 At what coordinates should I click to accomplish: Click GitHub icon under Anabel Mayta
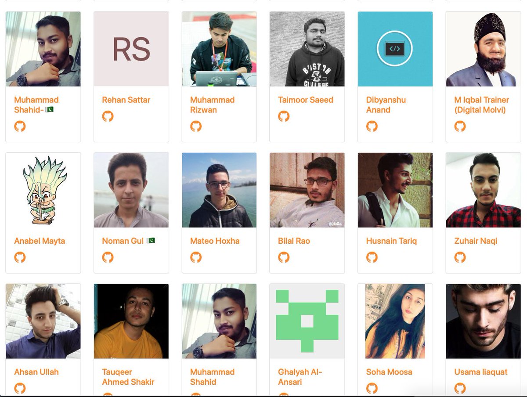(20, 257)
